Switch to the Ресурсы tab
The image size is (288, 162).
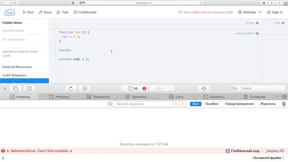click(58, 97)
